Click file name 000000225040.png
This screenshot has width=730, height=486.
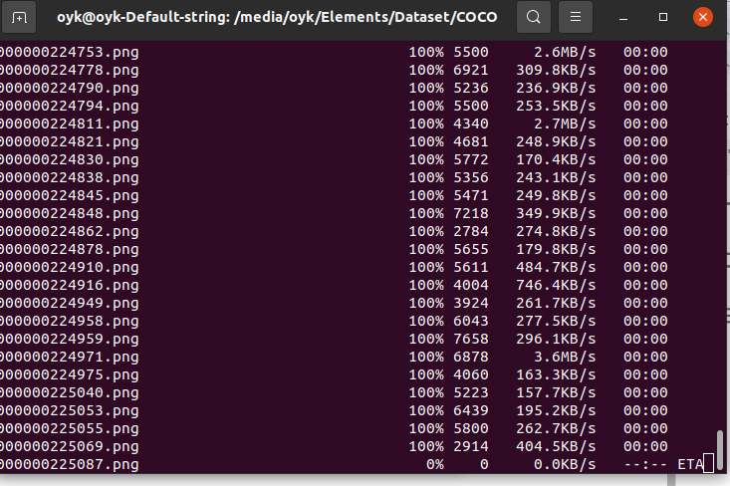tap(70, 393)
